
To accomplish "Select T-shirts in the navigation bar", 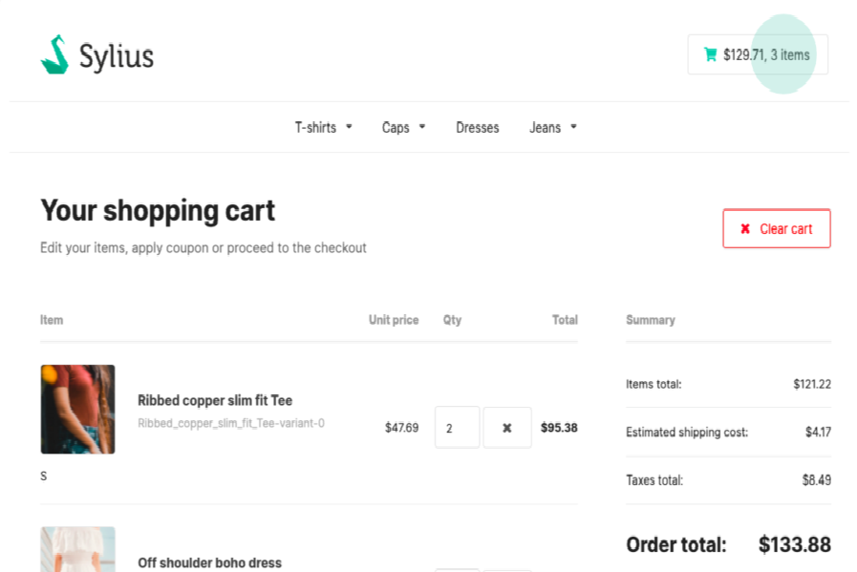I will (316, 126).
